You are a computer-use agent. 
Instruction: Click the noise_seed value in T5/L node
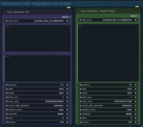[x=54, y=102]
